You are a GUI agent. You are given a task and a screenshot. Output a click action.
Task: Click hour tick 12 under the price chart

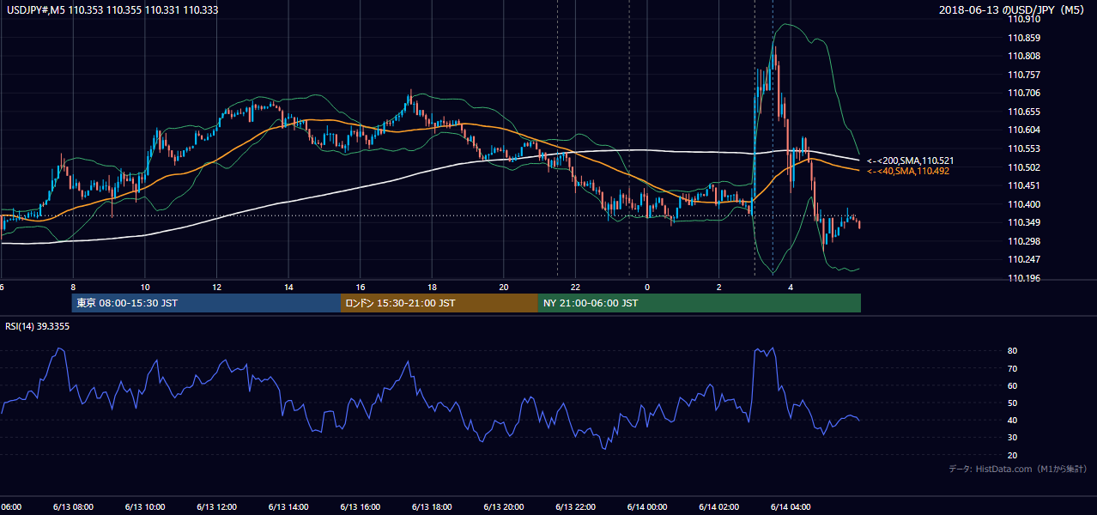[217, 287]
